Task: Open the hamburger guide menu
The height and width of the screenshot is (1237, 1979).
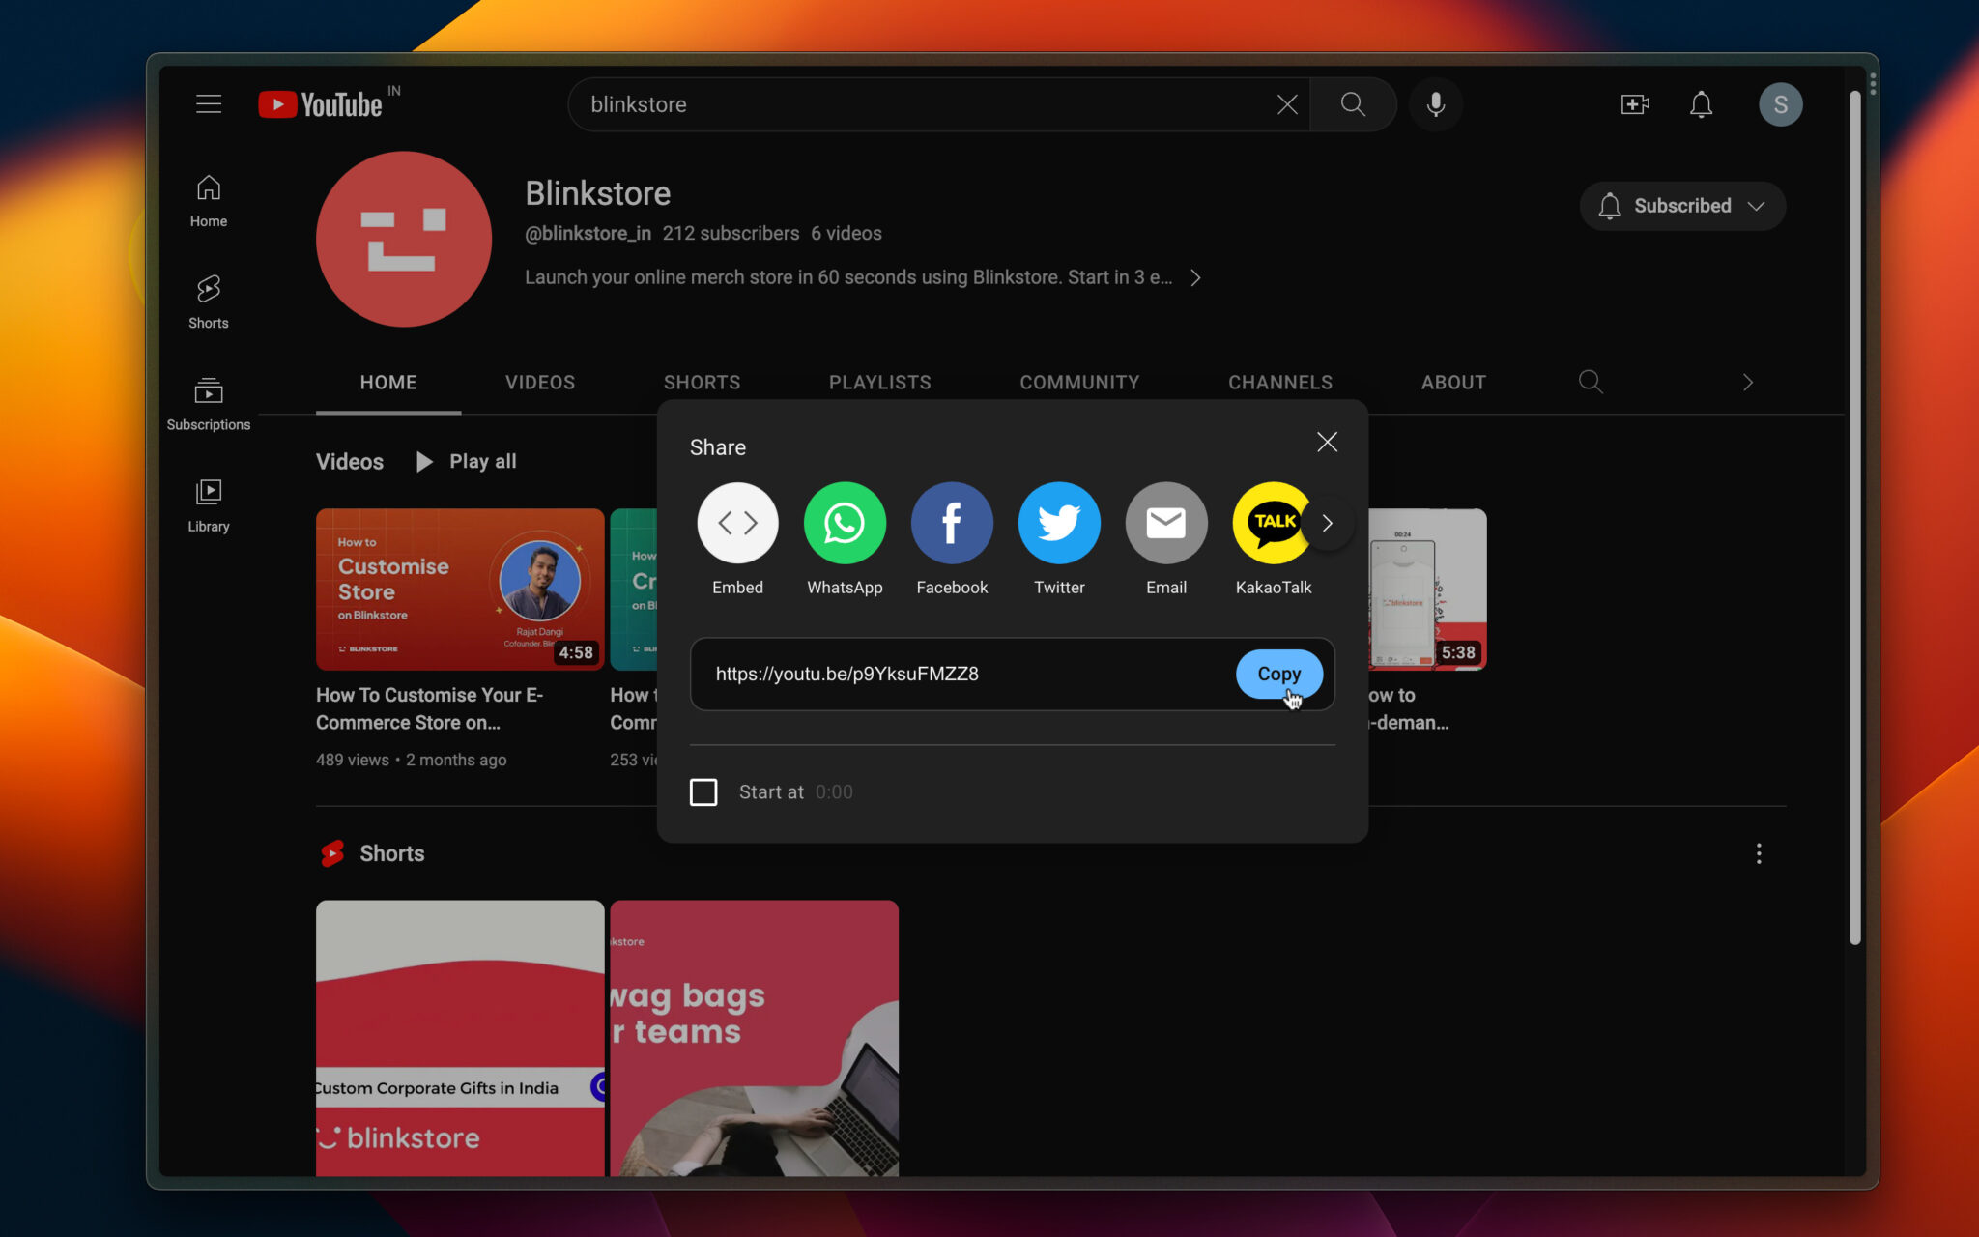Action: click(209, 104)
